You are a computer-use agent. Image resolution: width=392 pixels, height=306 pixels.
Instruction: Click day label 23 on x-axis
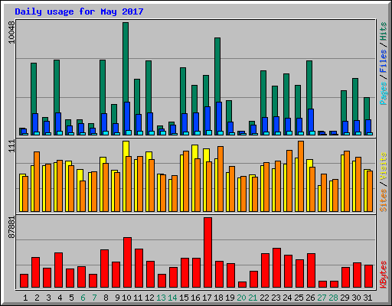pyautogui.click(x=276, y=298)
